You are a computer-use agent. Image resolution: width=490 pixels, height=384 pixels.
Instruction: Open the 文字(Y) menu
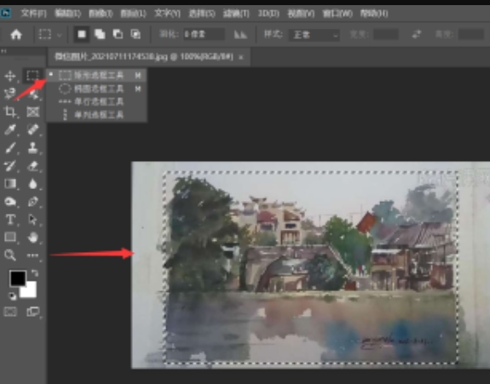pyautogui.click(x=168, y=14)
